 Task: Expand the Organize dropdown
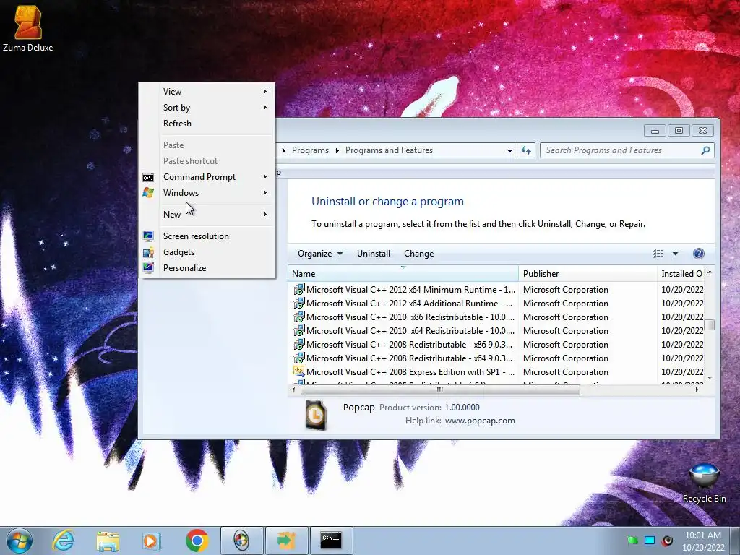pyautogui.click(x=319, y=254)
